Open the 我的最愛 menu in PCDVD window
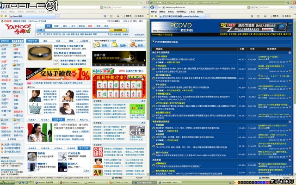The height and width of the screenshot is (185, 296). coord(181,12)
